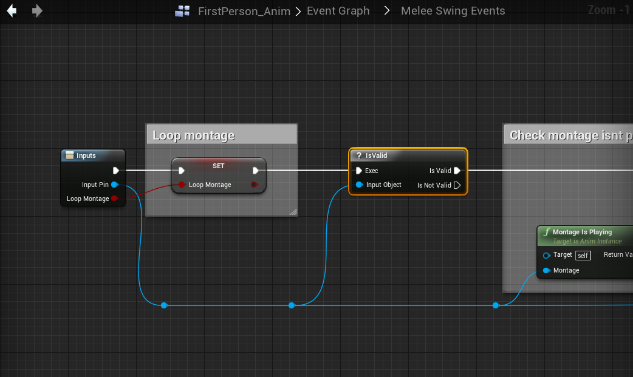
Task: Click the Montage Is Playing node title
Action: click(x=582, y=232)
